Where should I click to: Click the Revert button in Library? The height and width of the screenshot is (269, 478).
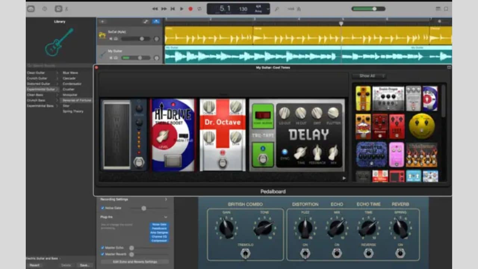[x=34, y=265]
